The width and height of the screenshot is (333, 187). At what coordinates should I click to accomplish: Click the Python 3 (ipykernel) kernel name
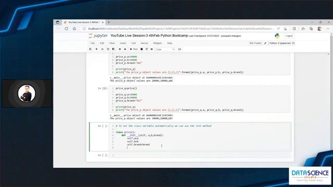280,43
